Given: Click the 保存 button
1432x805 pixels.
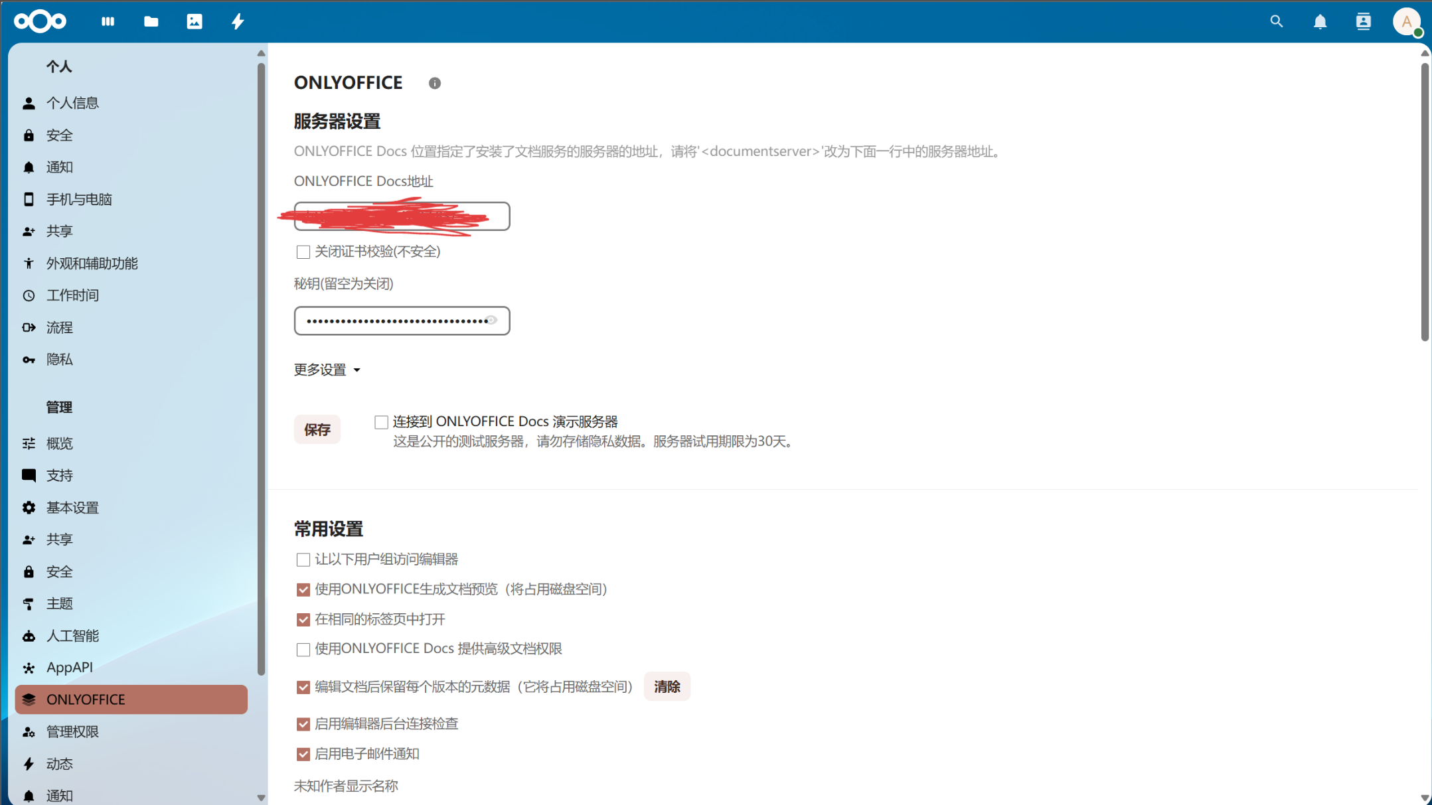Looking at the screenshot, I should 317,429.
